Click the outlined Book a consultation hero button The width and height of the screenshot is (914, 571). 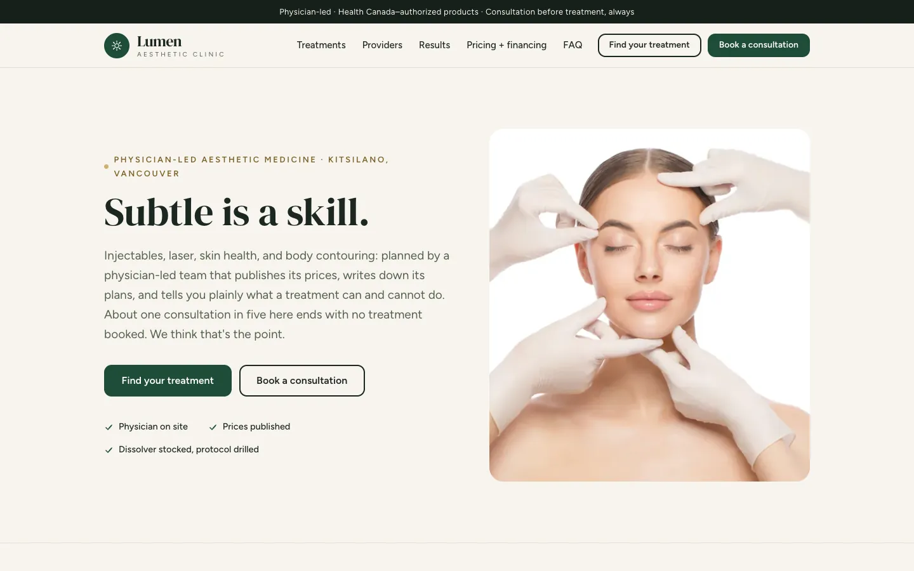pos(302,381)
